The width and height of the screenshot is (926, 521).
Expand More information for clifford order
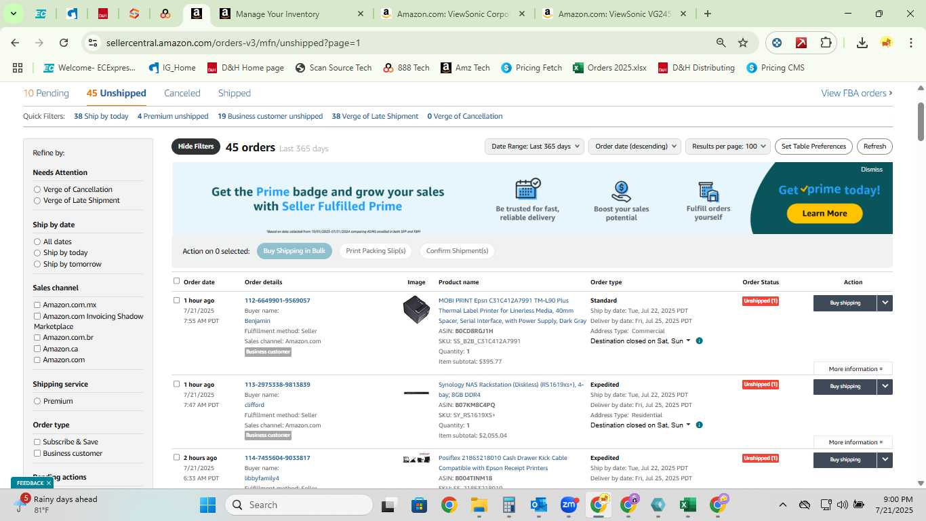tap(853, 442)
